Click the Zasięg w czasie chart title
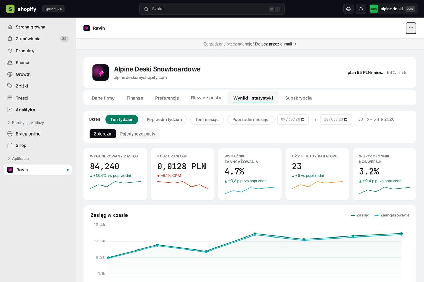This screenshot has height=282, width=424. pyautogui.click(x=109, y=215)
